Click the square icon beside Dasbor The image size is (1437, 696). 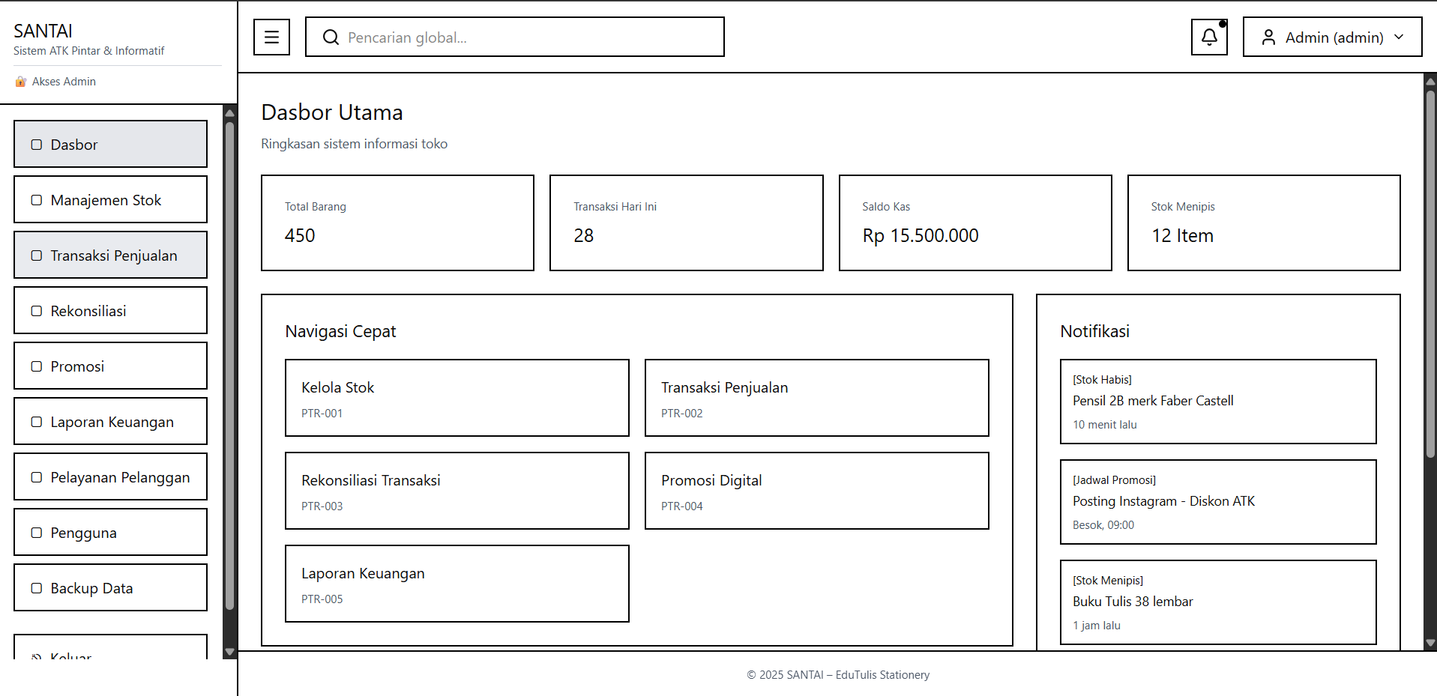(35, 144)
